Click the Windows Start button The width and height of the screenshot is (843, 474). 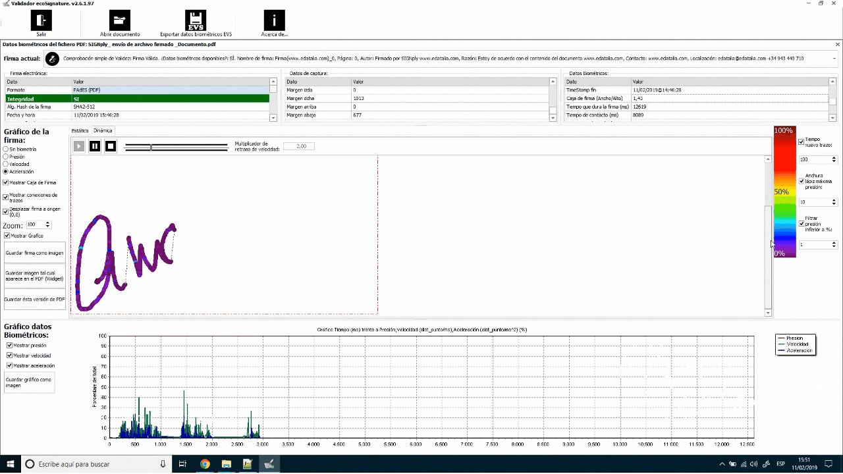tap(11, 464)
